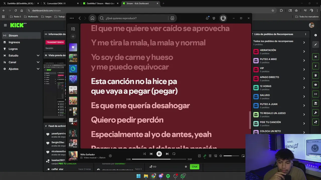Click the green Chat button

point(195,167)
